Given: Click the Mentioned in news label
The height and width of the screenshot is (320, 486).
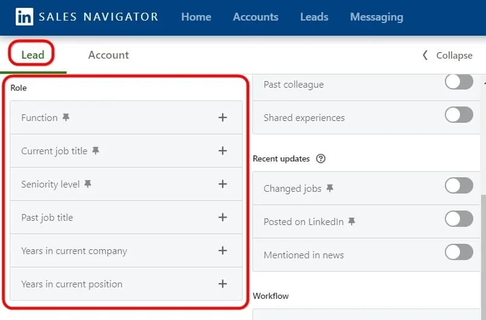Looking at the screenshot, I should coord(304,255).
